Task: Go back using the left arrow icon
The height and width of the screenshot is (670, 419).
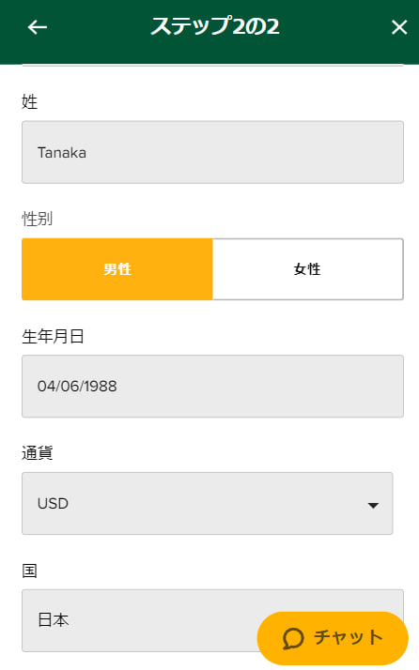Action: tap(38, 27)
